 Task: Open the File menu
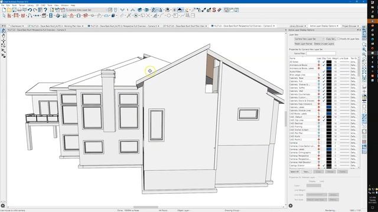pos(2,5)
